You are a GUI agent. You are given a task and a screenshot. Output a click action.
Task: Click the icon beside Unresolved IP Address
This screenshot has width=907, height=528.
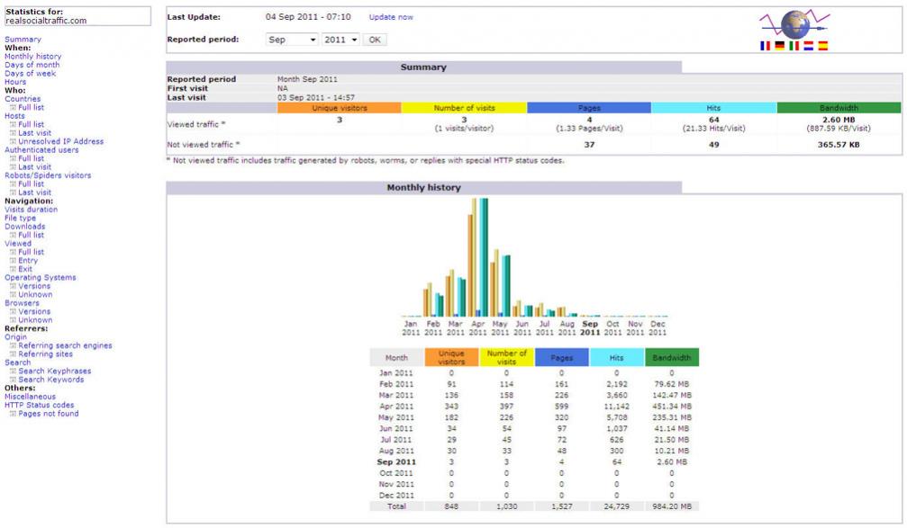coord(14,142)
